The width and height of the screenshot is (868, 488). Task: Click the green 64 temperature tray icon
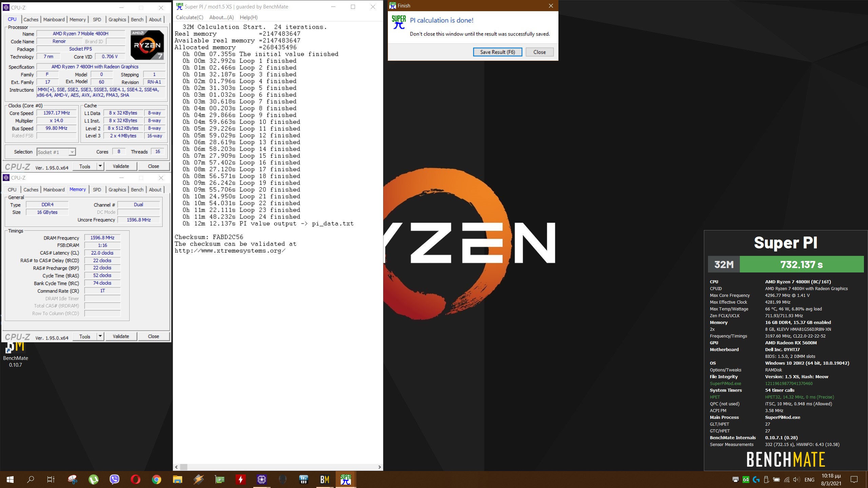[x=746, y=480]
